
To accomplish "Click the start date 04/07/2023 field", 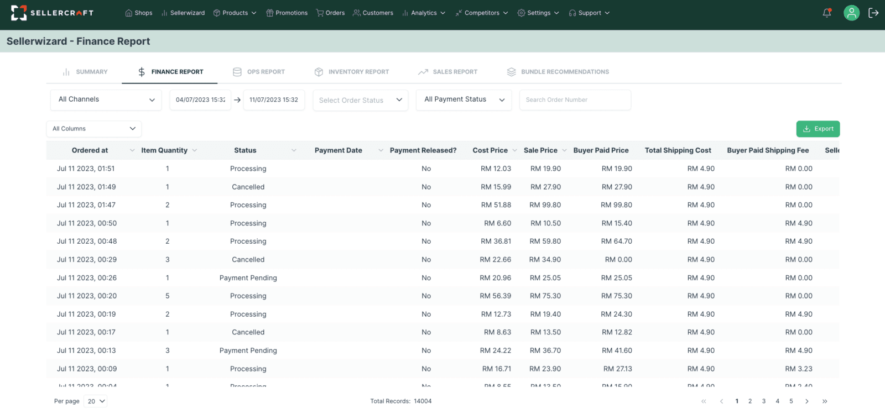I will [x=200, y=100].
